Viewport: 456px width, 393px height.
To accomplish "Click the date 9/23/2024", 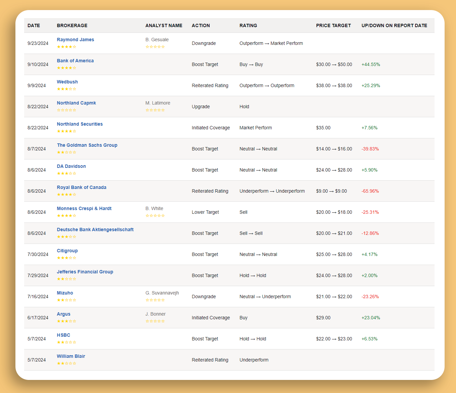I will pyautogui.click(x=38, y=43).
